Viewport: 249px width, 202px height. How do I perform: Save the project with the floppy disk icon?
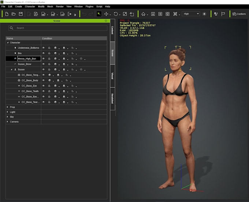(21, 14)
